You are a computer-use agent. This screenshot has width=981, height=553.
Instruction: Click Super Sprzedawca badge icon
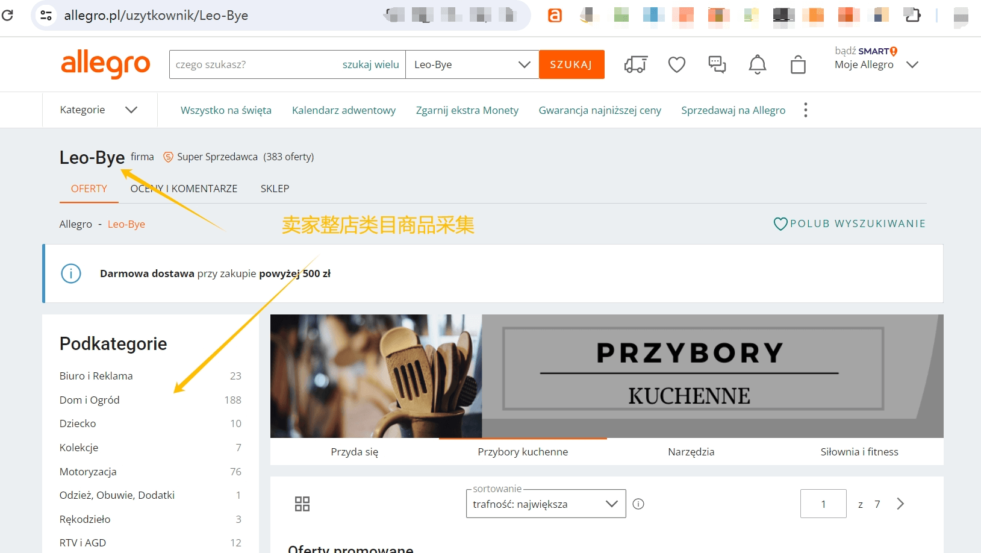168,157
